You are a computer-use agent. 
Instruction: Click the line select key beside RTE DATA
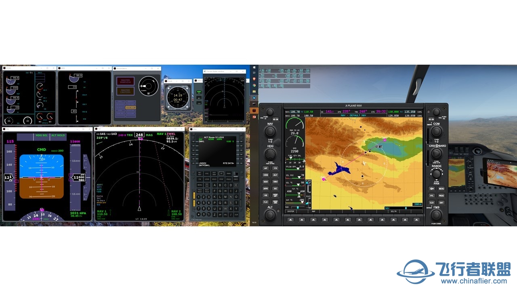(241, 163)
